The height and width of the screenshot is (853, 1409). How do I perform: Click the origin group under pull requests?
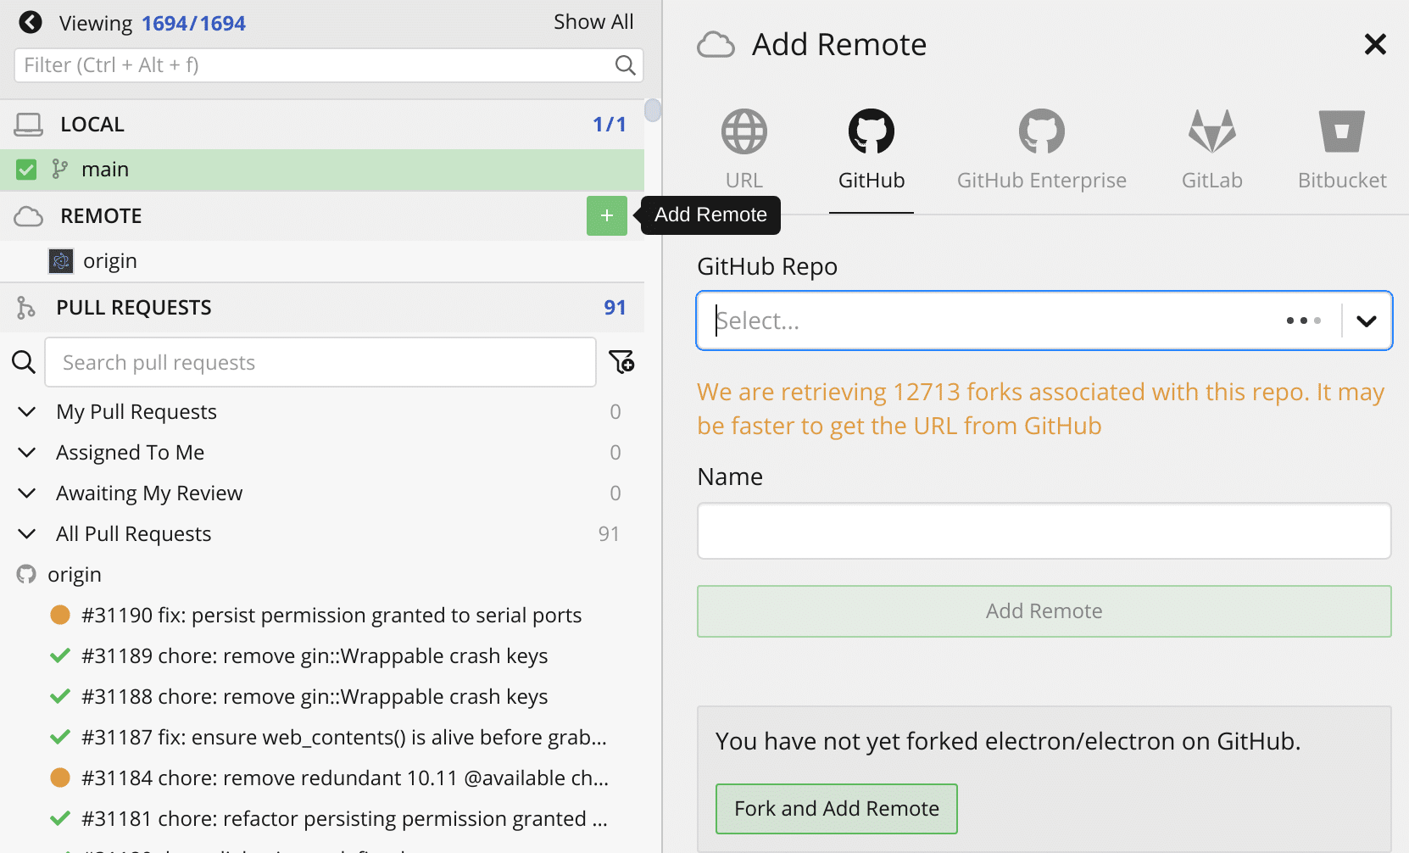click(75, 575)
